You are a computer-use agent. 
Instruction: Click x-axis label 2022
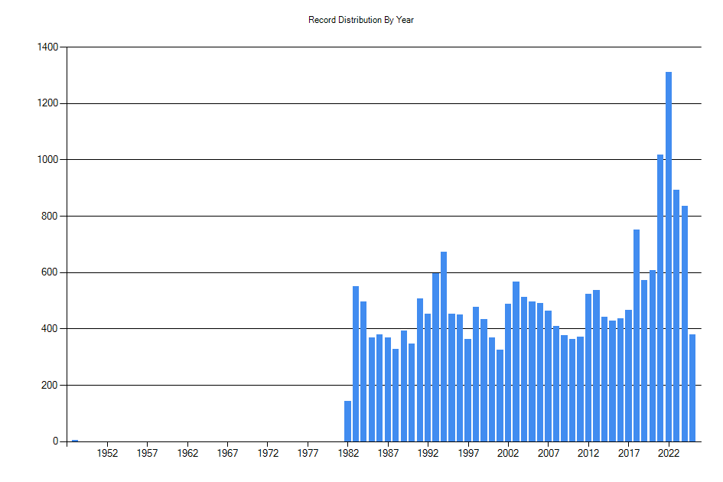click(668, 454)
